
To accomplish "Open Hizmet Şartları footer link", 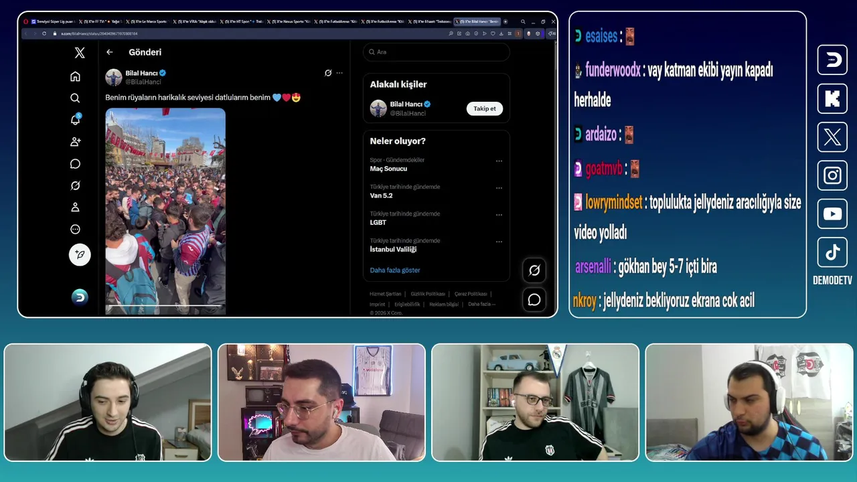I will point(386,294).
